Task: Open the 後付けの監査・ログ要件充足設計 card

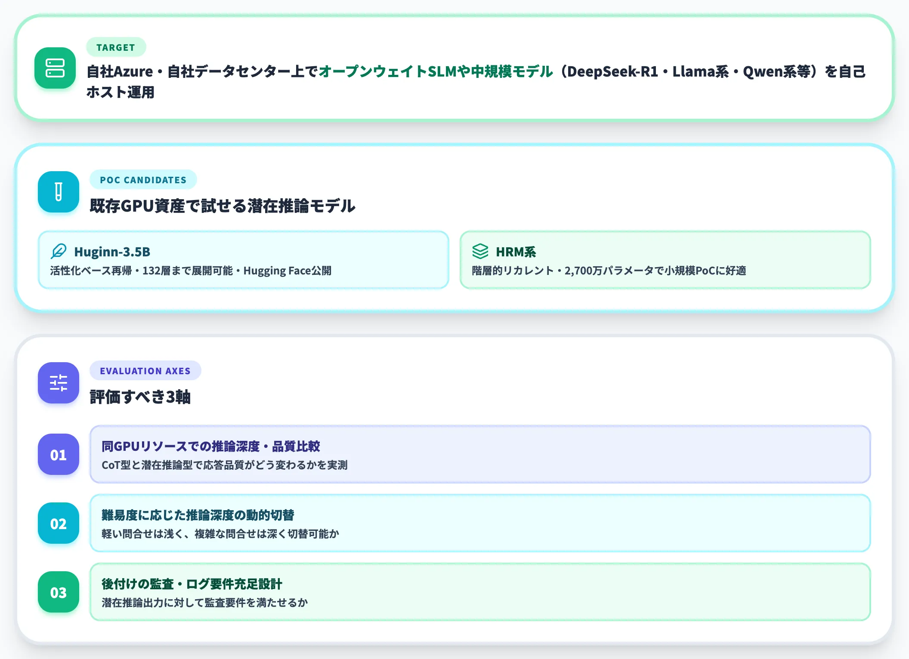Action: coord(480,592)
